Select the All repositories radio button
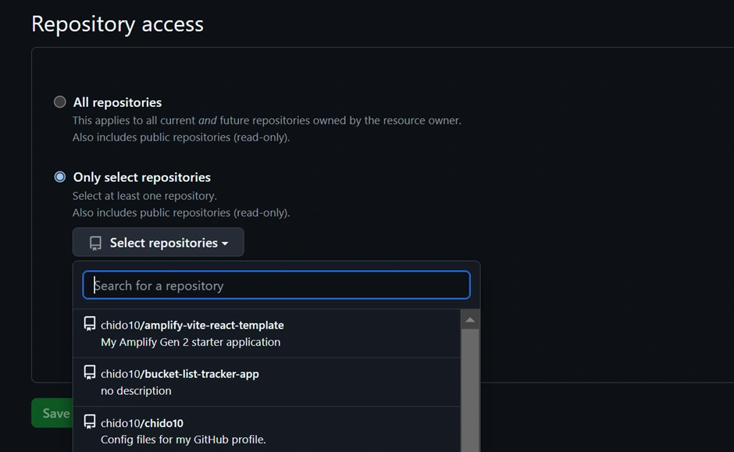This screenshot has width=734, height=452. click(60, 102)
